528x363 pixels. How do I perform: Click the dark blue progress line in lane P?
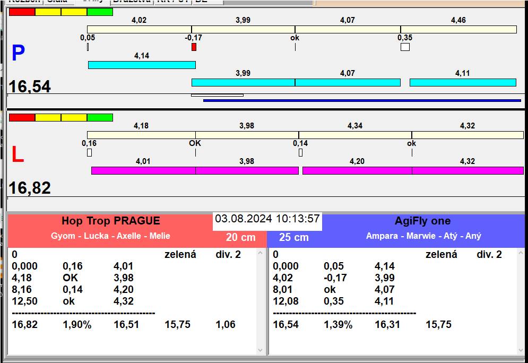point(362,100)
